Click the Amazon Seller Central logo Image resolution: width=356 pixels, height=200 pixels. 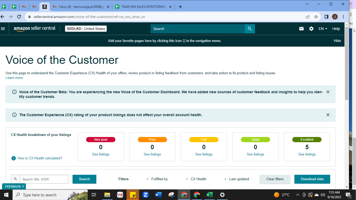(34, 29)
